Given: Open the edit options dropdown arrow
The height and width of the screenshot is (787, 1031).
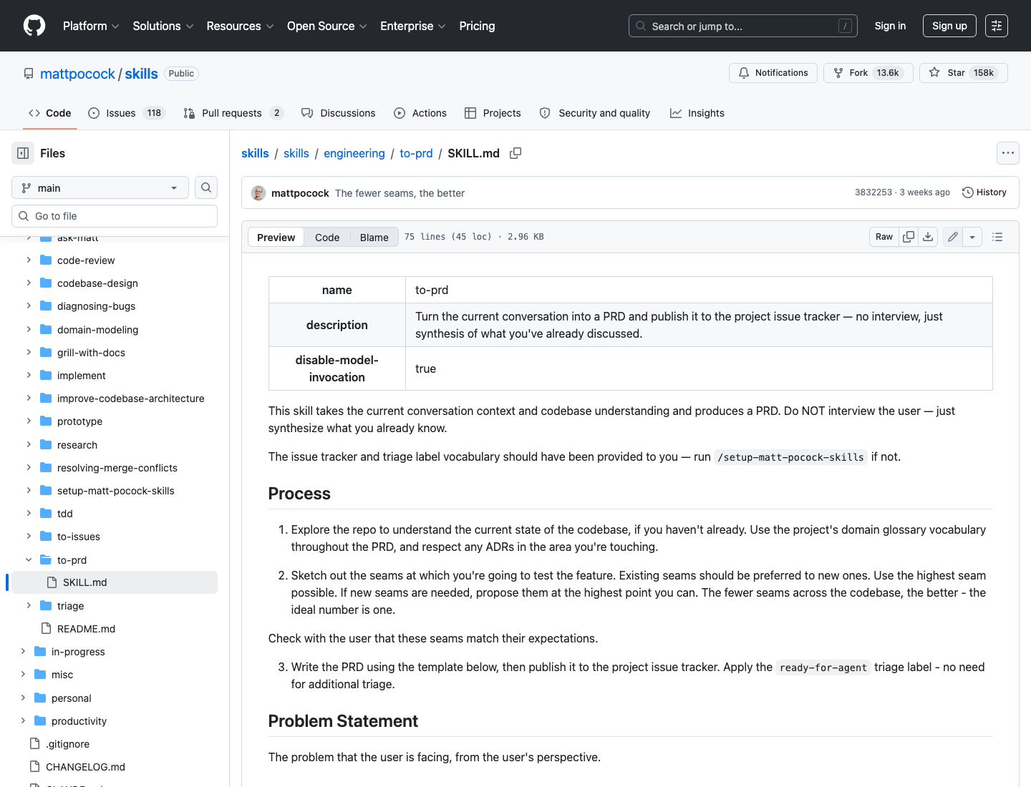Looking at the screenshot, I should [x=972, y=237].
